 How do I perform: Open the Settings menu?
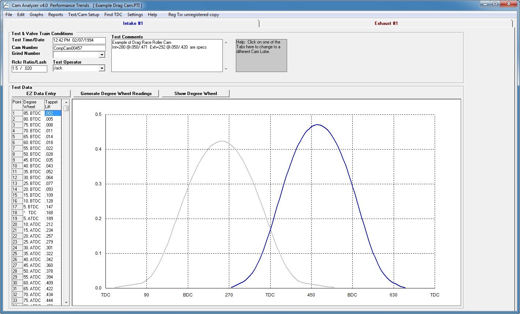135,15
